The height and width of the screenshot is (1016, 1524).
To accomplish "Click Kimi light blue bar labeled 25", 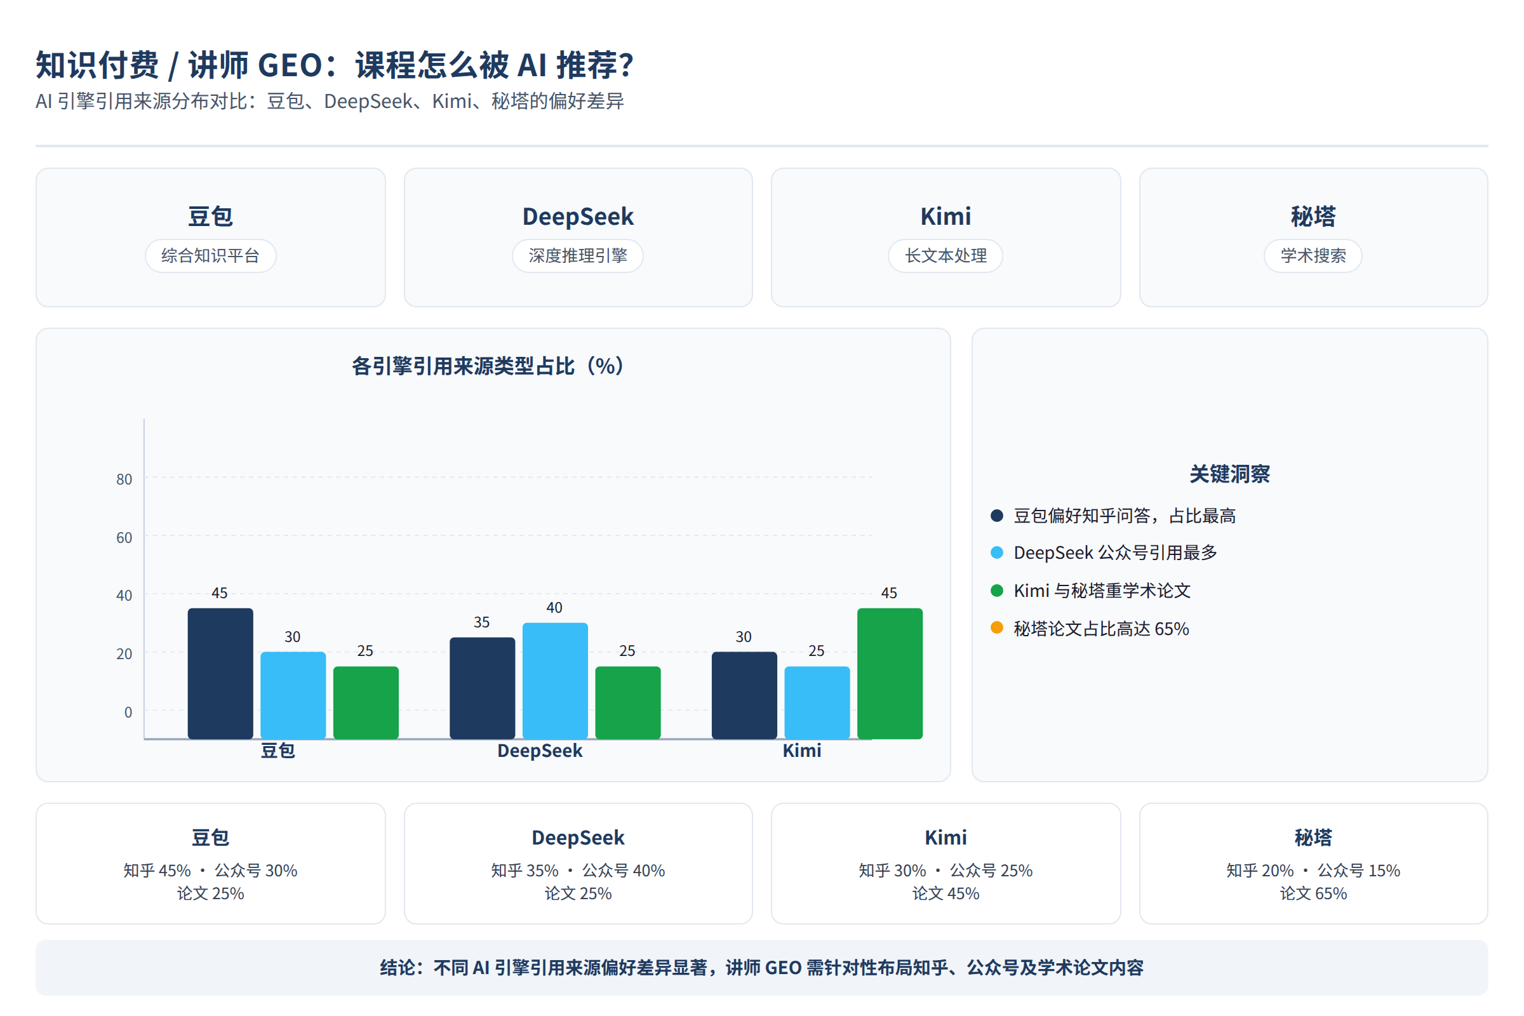I will tap(817, 702).
